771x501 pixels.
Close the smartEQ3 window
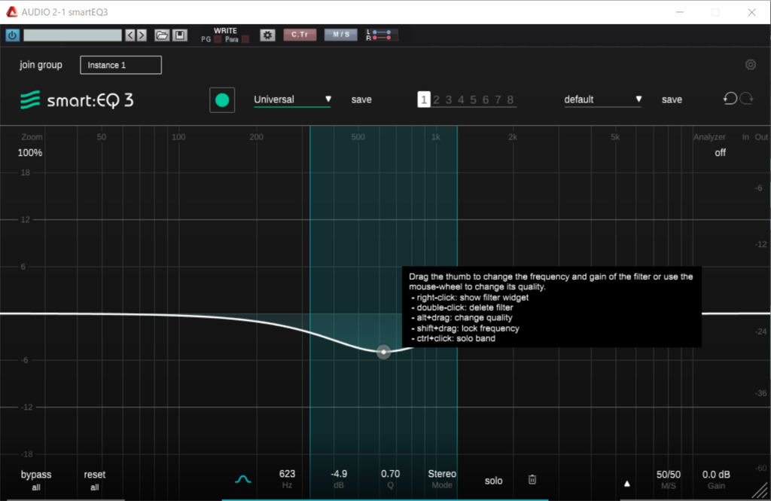(x=752, y=12)
